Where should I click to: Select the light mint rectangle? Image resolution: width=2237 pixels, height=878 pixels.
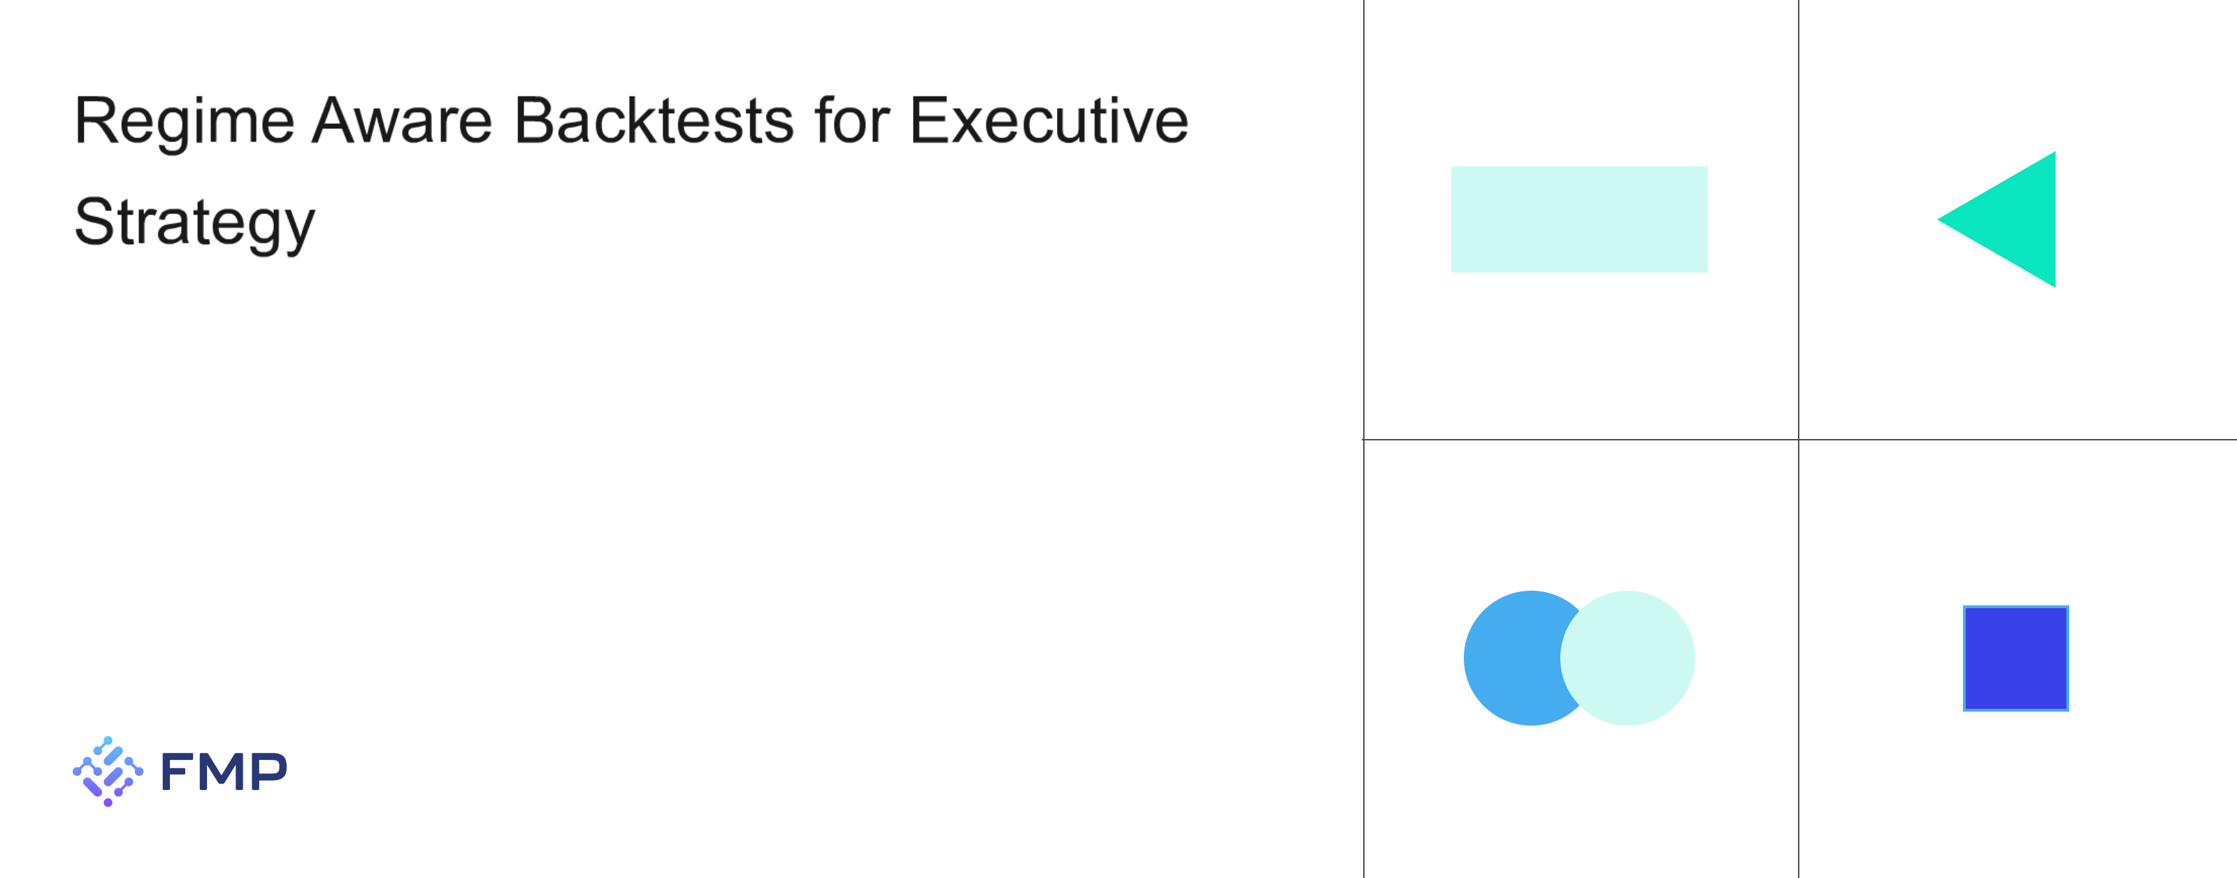point(1578,219)
